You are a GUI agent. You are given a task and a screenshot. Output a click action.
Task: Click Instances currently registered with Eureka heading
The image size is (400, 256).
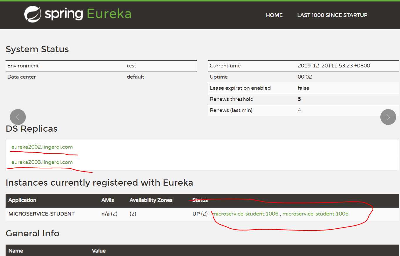[99, 183]
